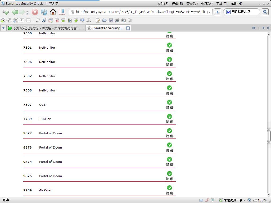Switch to the 东方微点交流论坛 tab
The width and height of the screenshot is (271, 203).
(46, 28)
